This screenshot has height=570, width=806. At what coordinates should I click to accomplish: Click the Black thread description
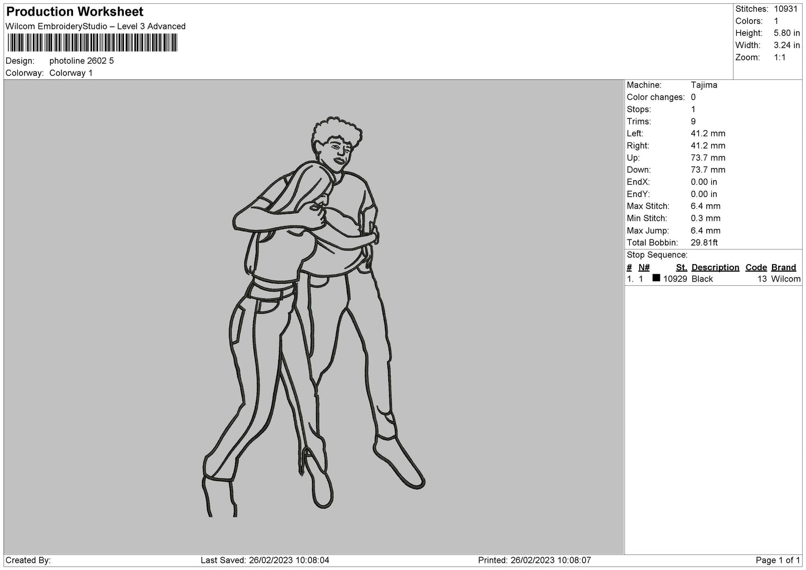click(702, 279)
